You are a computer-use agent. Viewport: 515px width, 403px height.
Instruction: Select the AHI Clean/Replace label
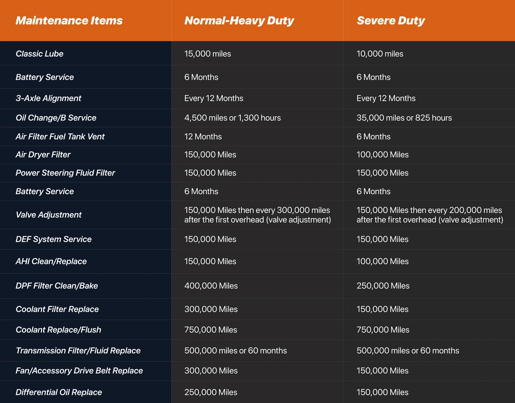pos(51,262)
